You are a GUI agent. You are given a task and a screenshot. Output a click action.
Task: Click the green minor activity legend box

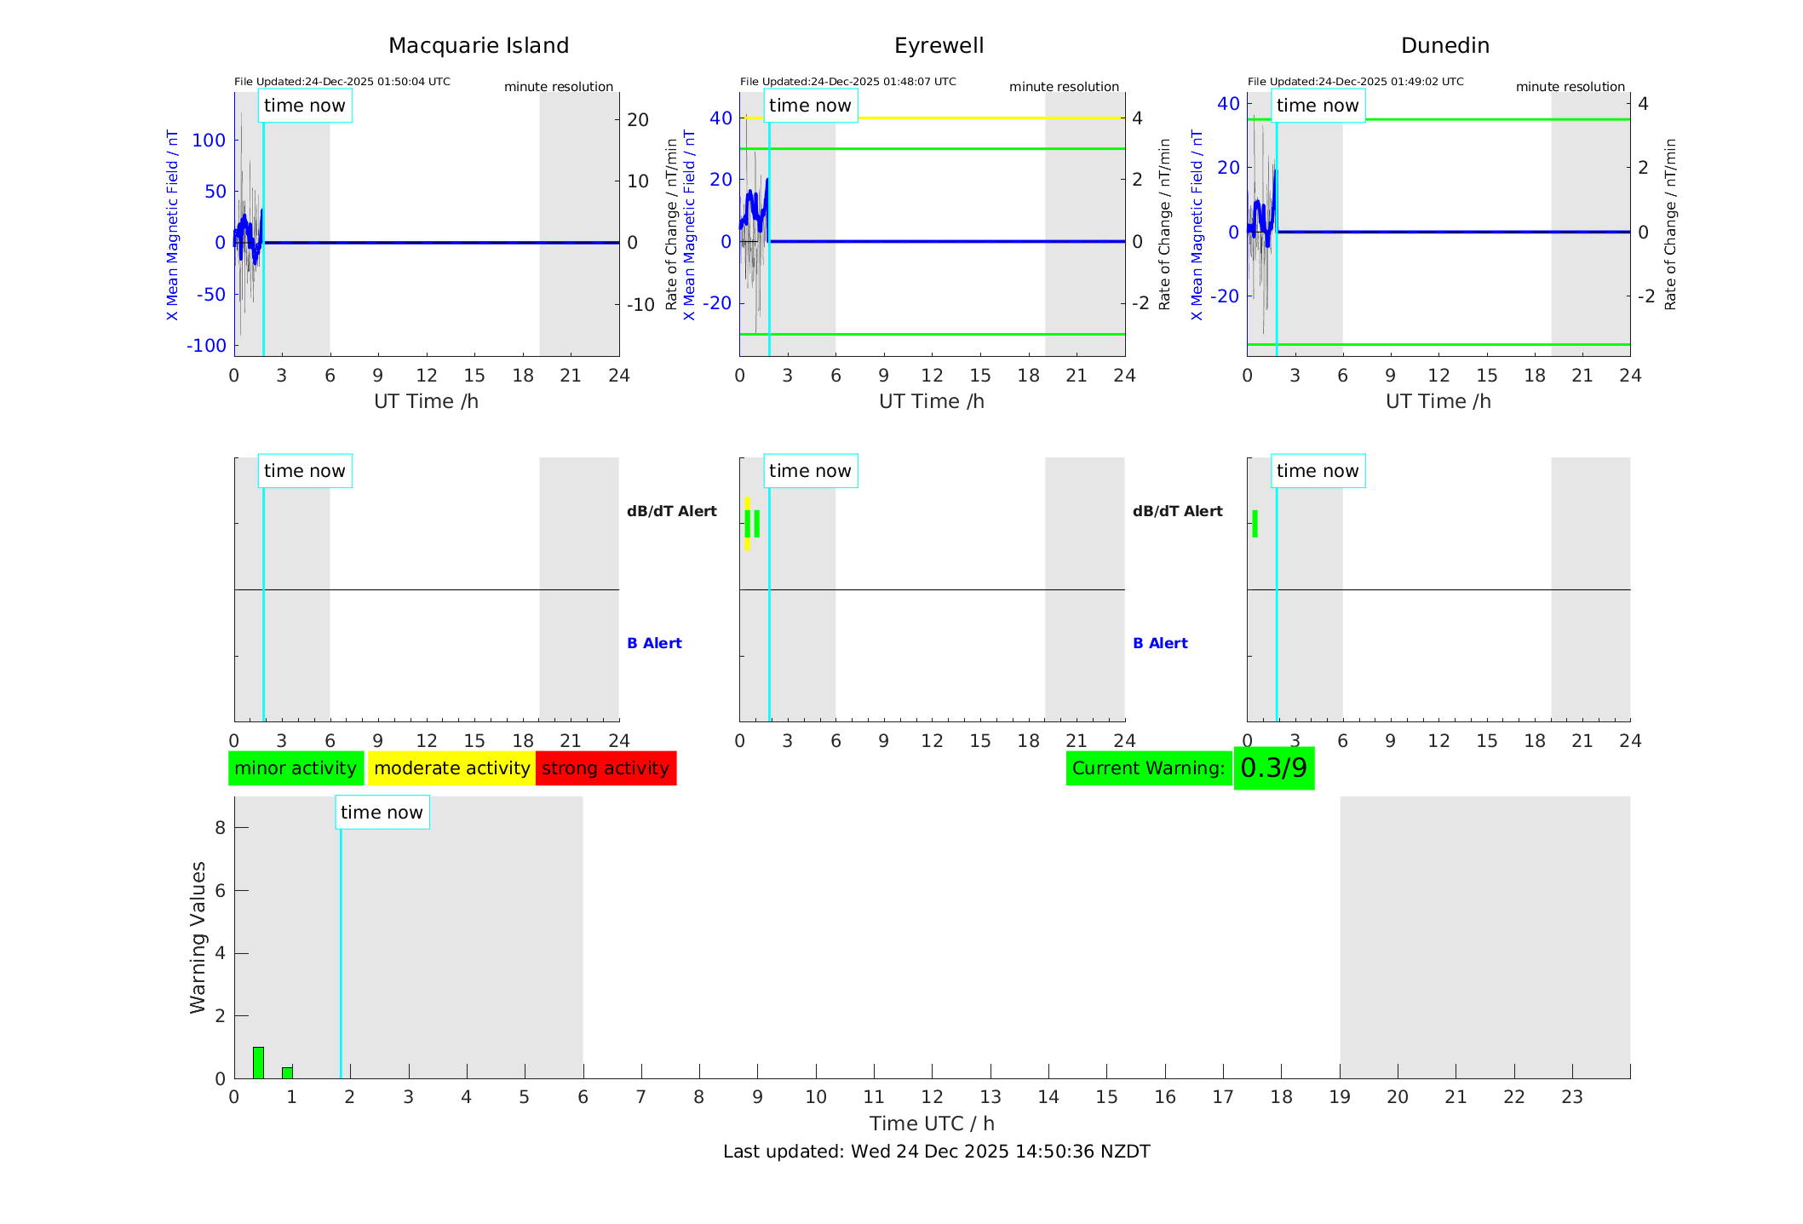[x=296, y=768]
